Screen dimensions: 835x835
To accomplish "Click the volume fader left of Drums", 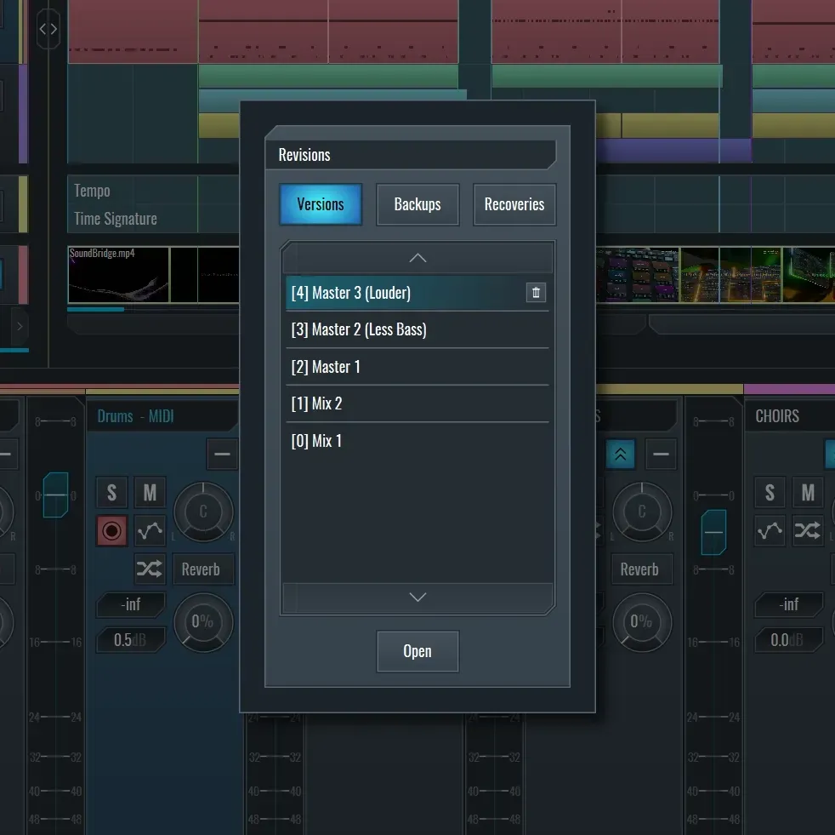I will pos(55,495).
